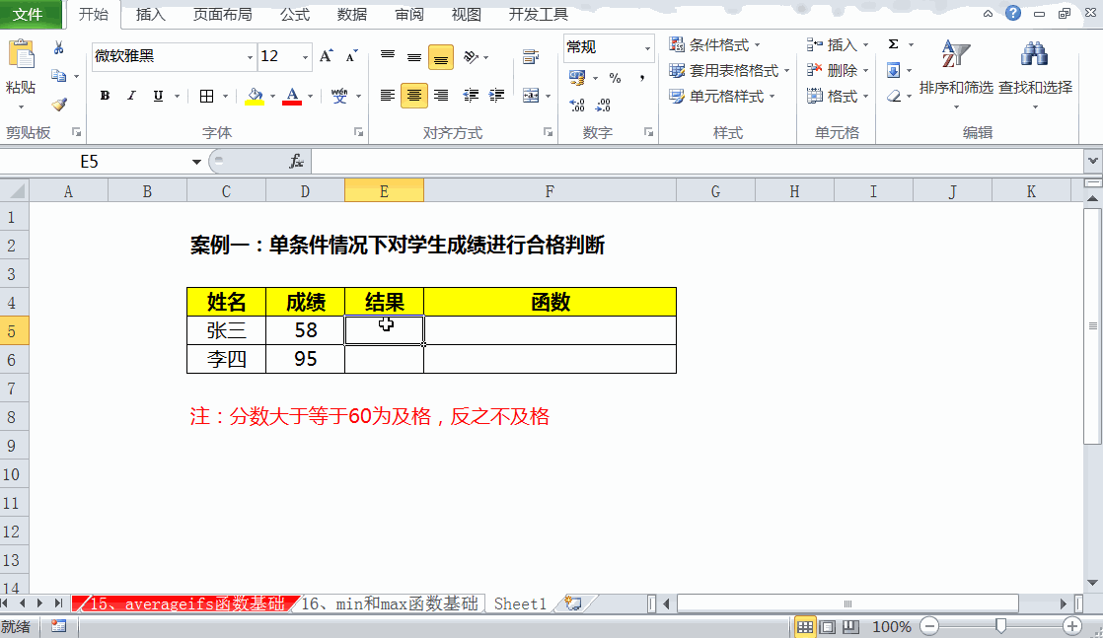Viewport: 1103px width, 638px height.
Task: Expand the formula bar
Action: coord(1092,161)
